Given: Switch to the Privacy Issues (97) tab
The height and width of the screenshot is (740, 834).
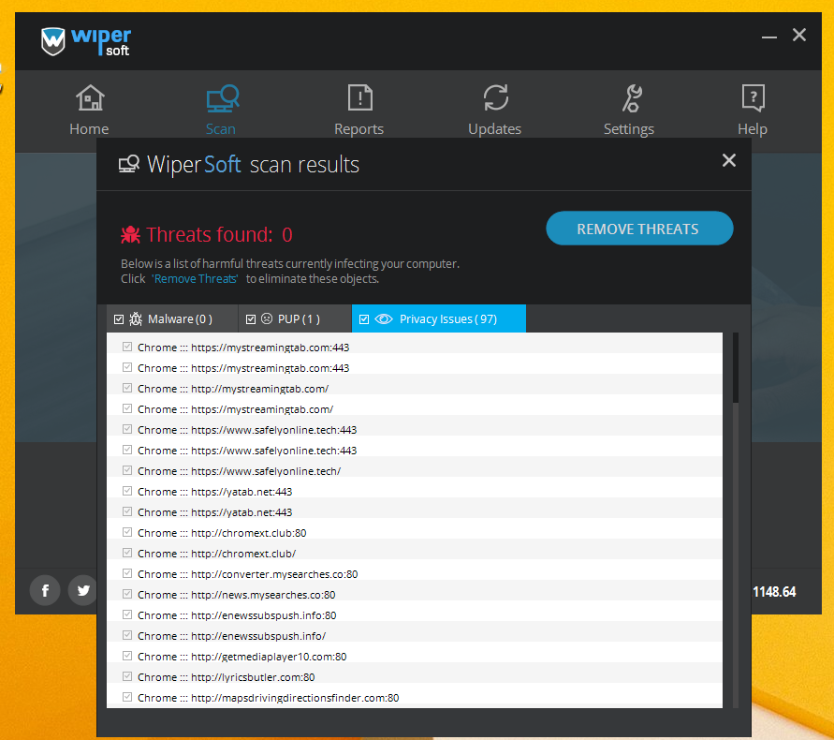Looking at the screenshot, I should coord(439,318).
